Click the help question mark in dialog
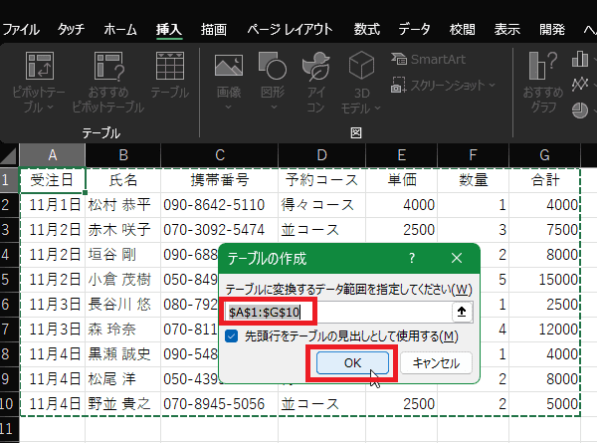597x443 pixels. [x=412, y=258]
